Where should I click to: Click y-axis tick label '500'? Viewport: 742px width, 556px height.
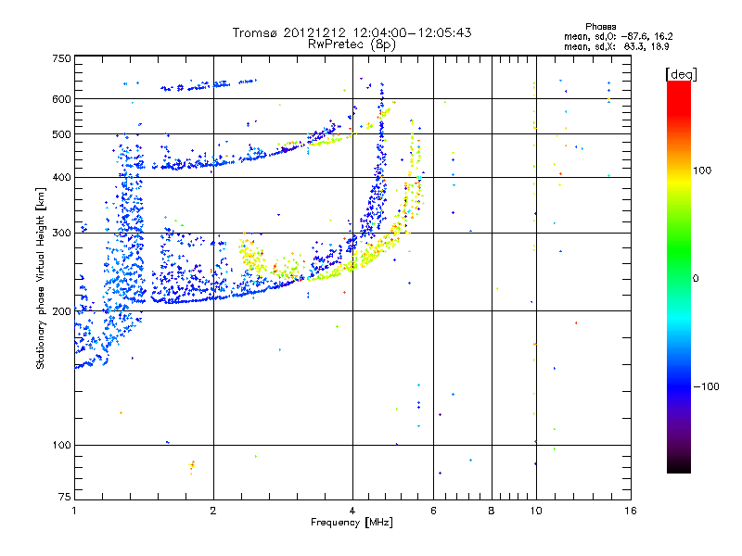click(x=61, y=134)
